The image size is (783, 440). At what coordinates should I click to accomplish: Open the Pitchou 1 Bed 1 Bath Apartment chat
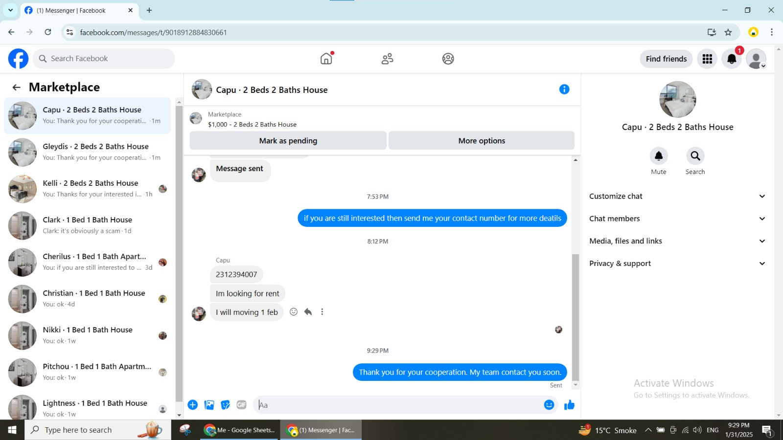coord(88,372)
